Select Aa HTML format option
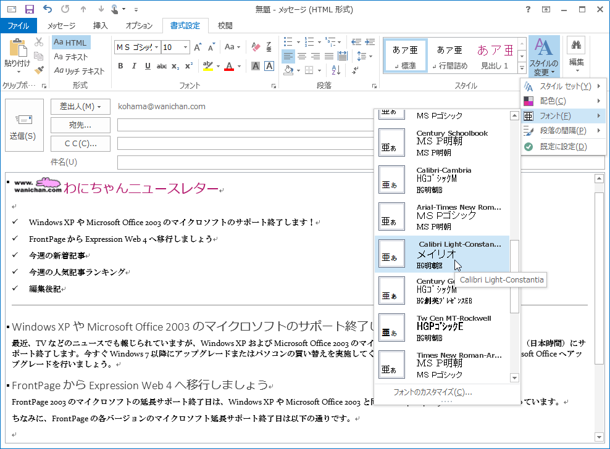 click(71, 43)
